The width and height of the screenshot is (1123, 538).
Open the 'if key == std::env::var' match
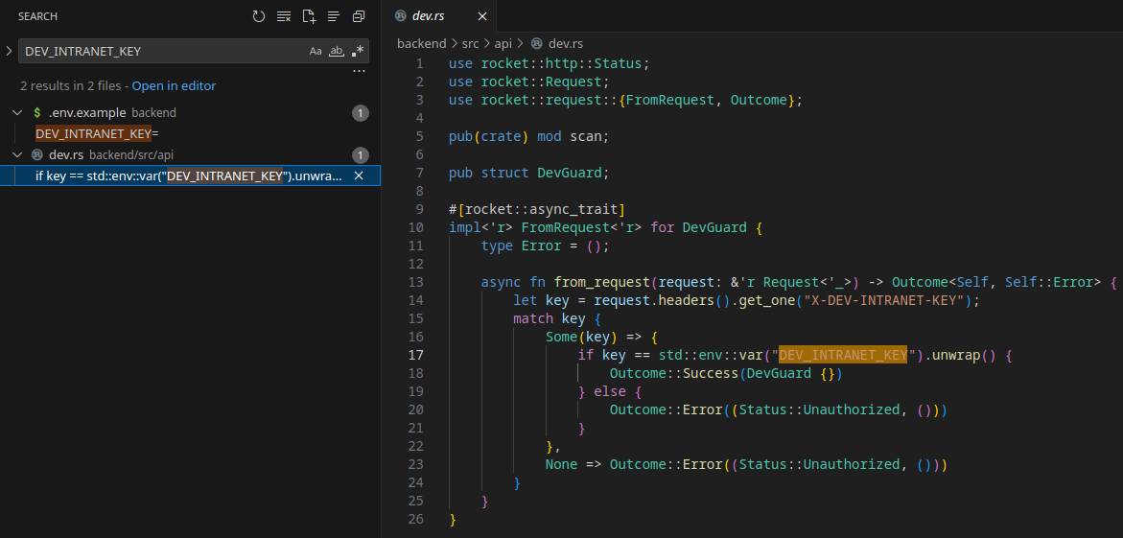(x=189, y=175)
